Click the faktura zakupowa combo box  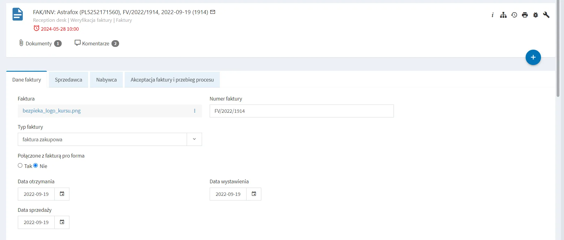click(x=110, y=139)
